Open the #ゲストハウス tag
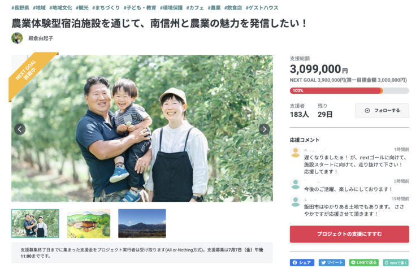This screenshot has width=416, height=269. click(262, 8)
